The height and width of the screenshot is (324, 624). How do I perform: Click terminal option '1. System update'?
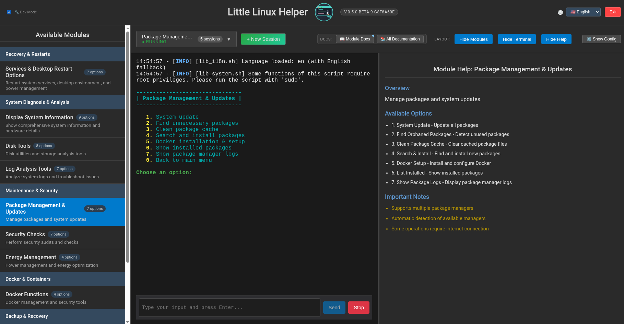pyautogui.click(x=172, y=117)
